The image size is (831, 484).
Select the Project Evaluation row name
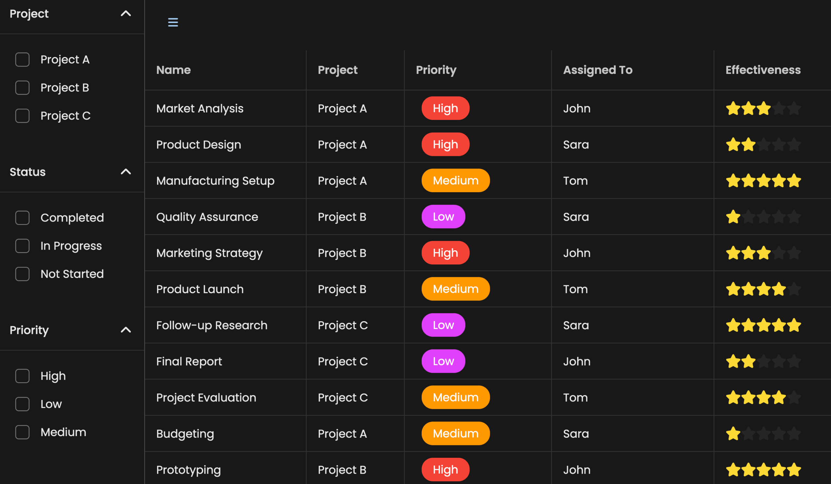point(206,397)
